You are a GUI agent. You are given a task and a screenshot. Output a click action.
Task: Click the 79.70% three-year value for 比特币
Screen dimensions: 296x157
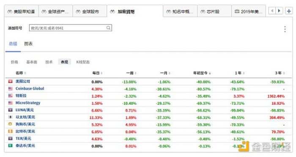pyautogui.click(x=278, y=132)
